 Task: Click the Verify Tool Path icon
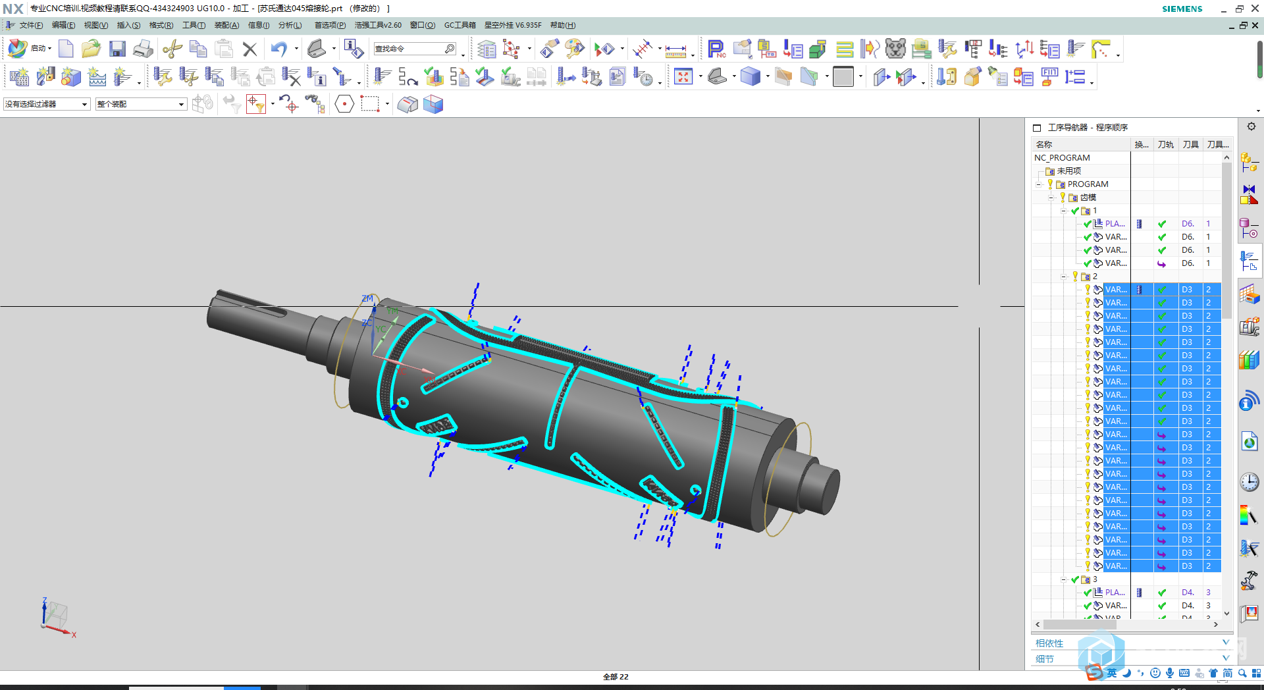pos(434,77)
